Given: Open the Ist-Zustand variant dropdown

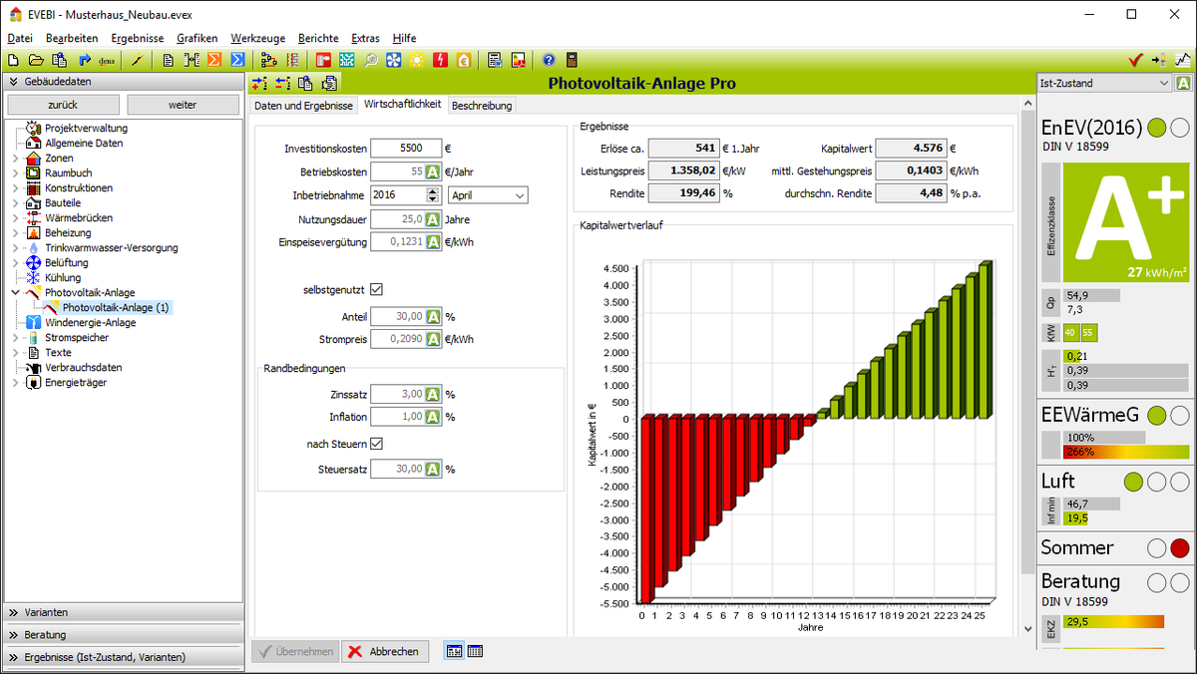Looking at the screenshot, I should (x=1104, y=84).
